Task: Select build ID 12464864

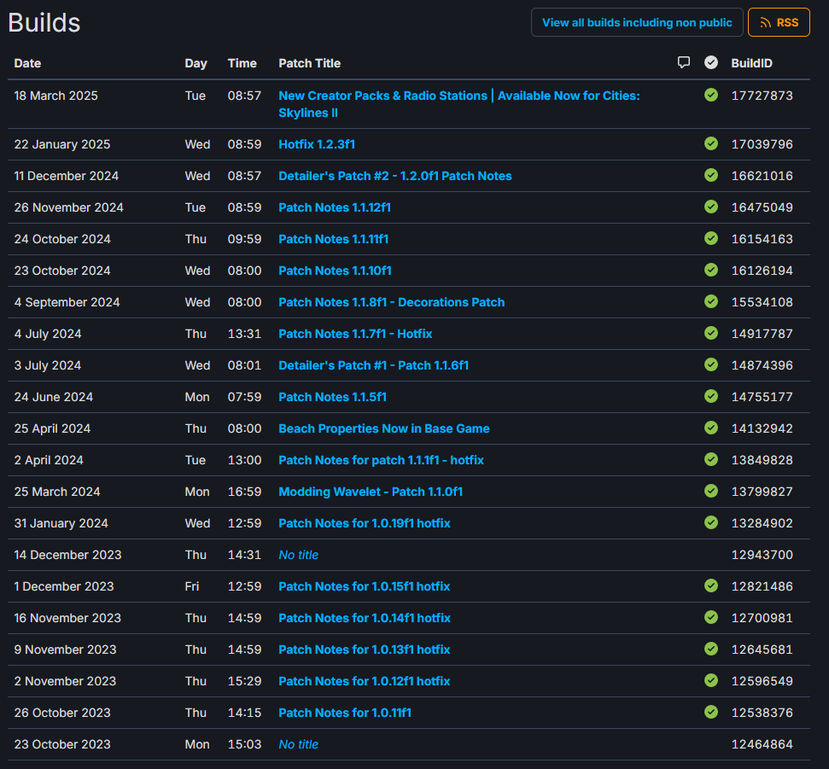Action: [762, 745]
